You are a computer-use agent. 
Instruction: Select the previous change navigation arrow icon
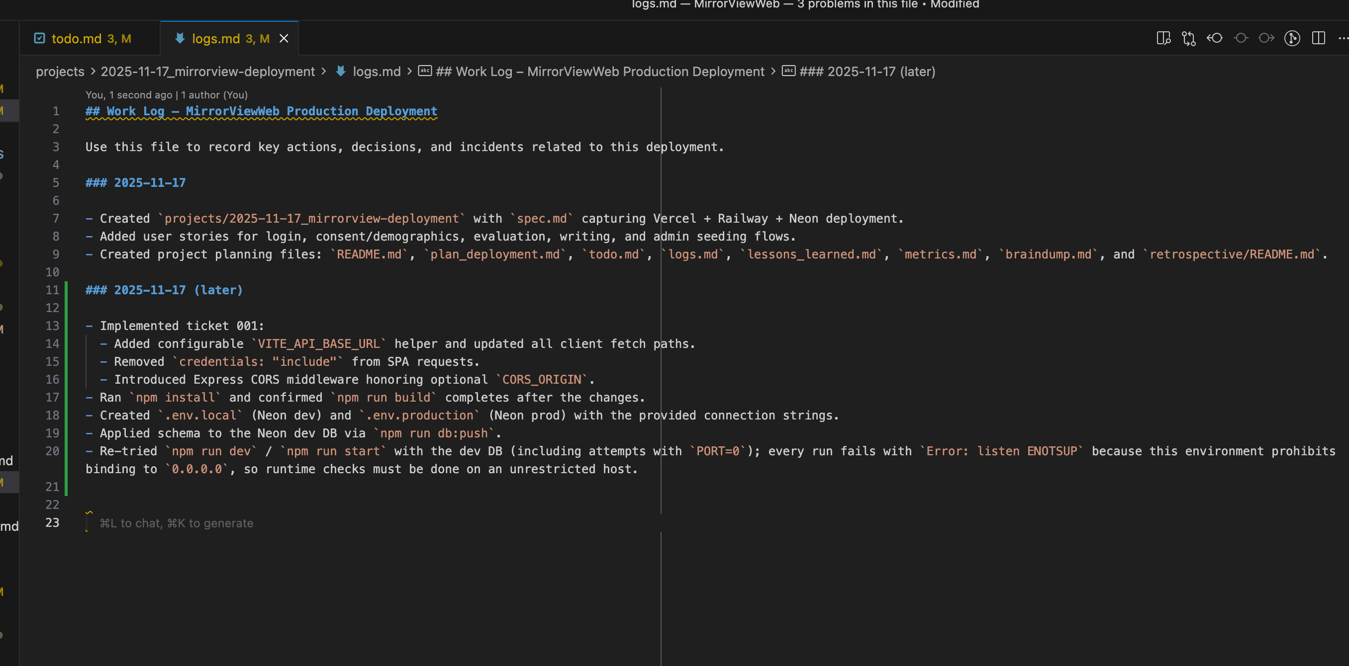[x=1214, y=38]
